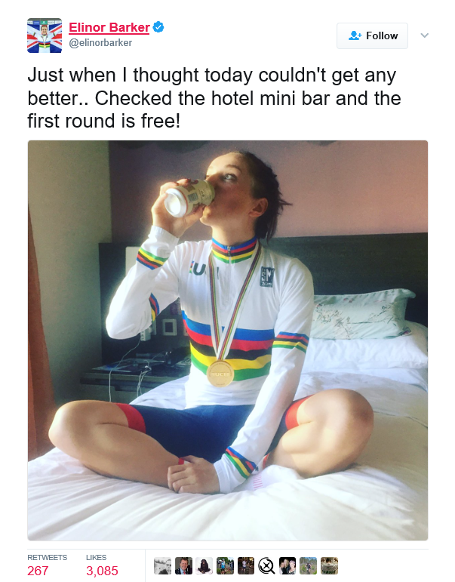Open the black-and-white photo liker avatar
Image resolution: width=455 pixels, height=582 pixels.
click(162, 565)
